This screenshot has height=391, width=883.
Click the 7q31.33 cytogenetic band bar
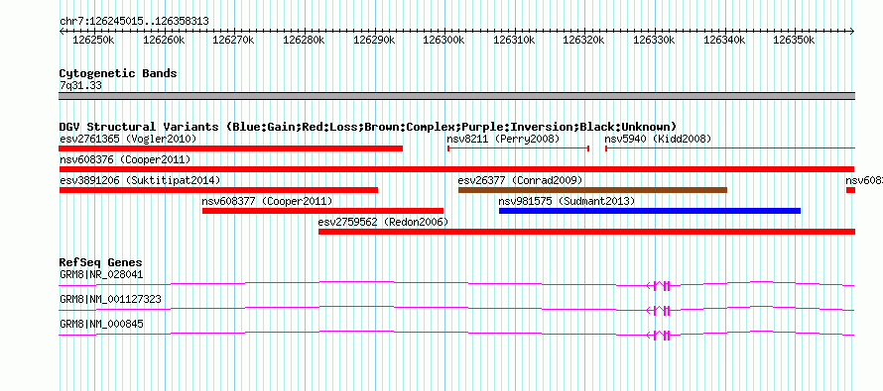coord(456,96)
